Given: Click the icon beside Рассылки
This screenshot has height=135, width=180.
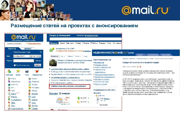Looking at the screenshot, I should [29, 87].
